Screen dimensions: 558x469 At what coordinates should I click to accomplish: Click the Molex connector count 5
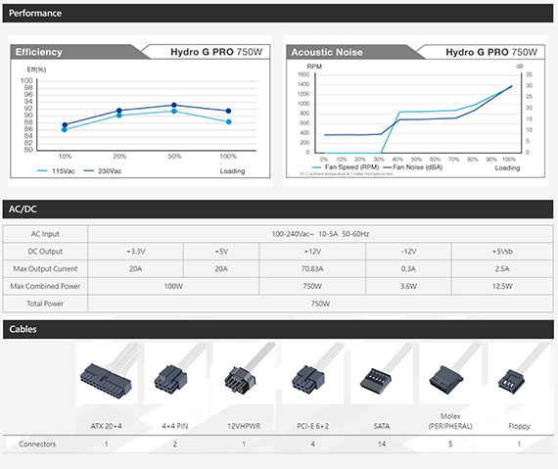(450, 445)
